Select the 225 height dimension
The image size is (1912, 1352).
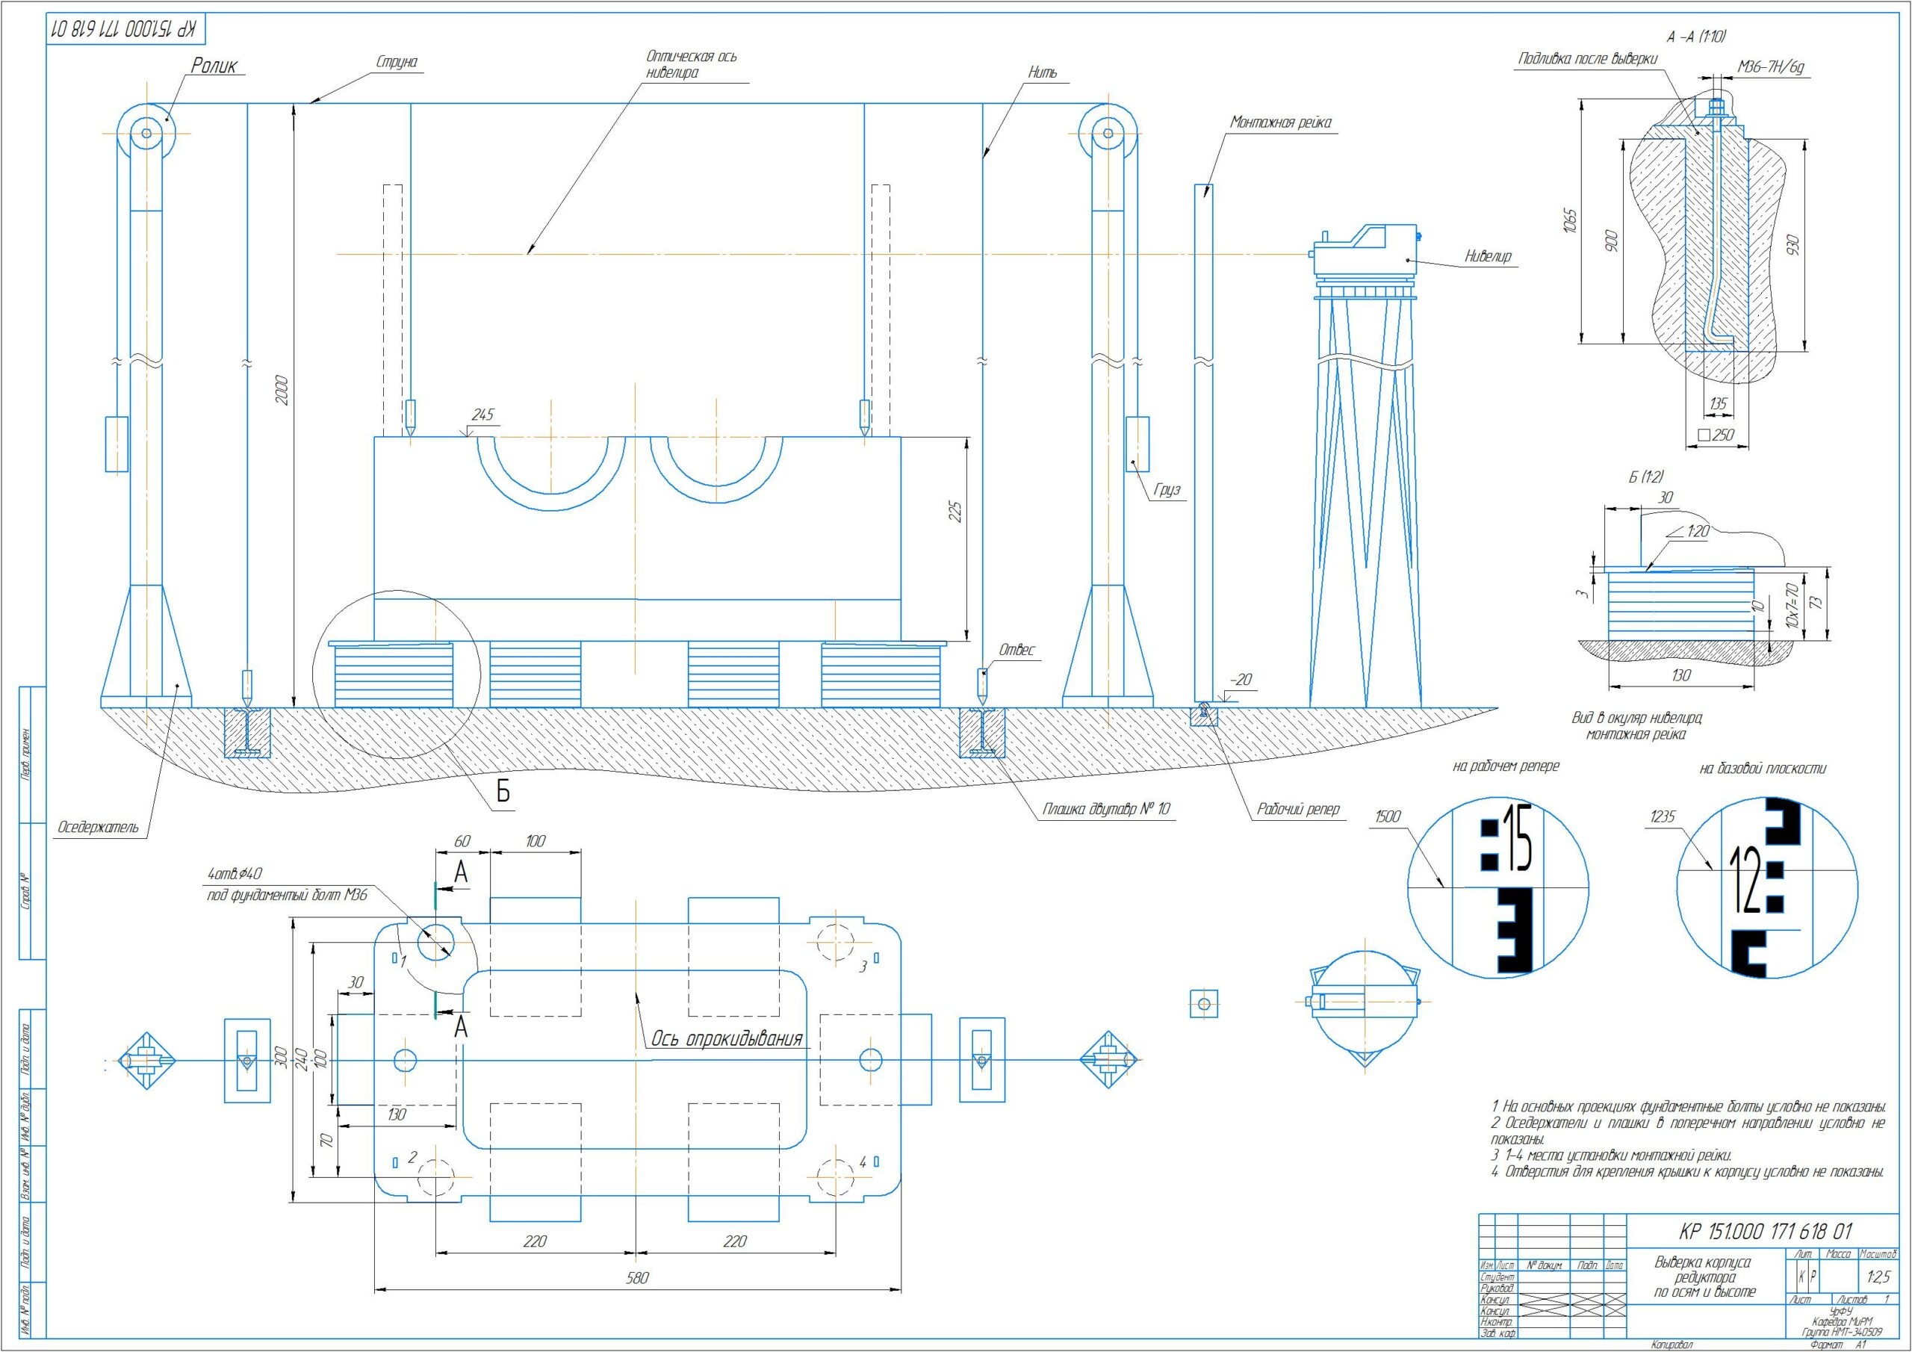pos(955,511)
